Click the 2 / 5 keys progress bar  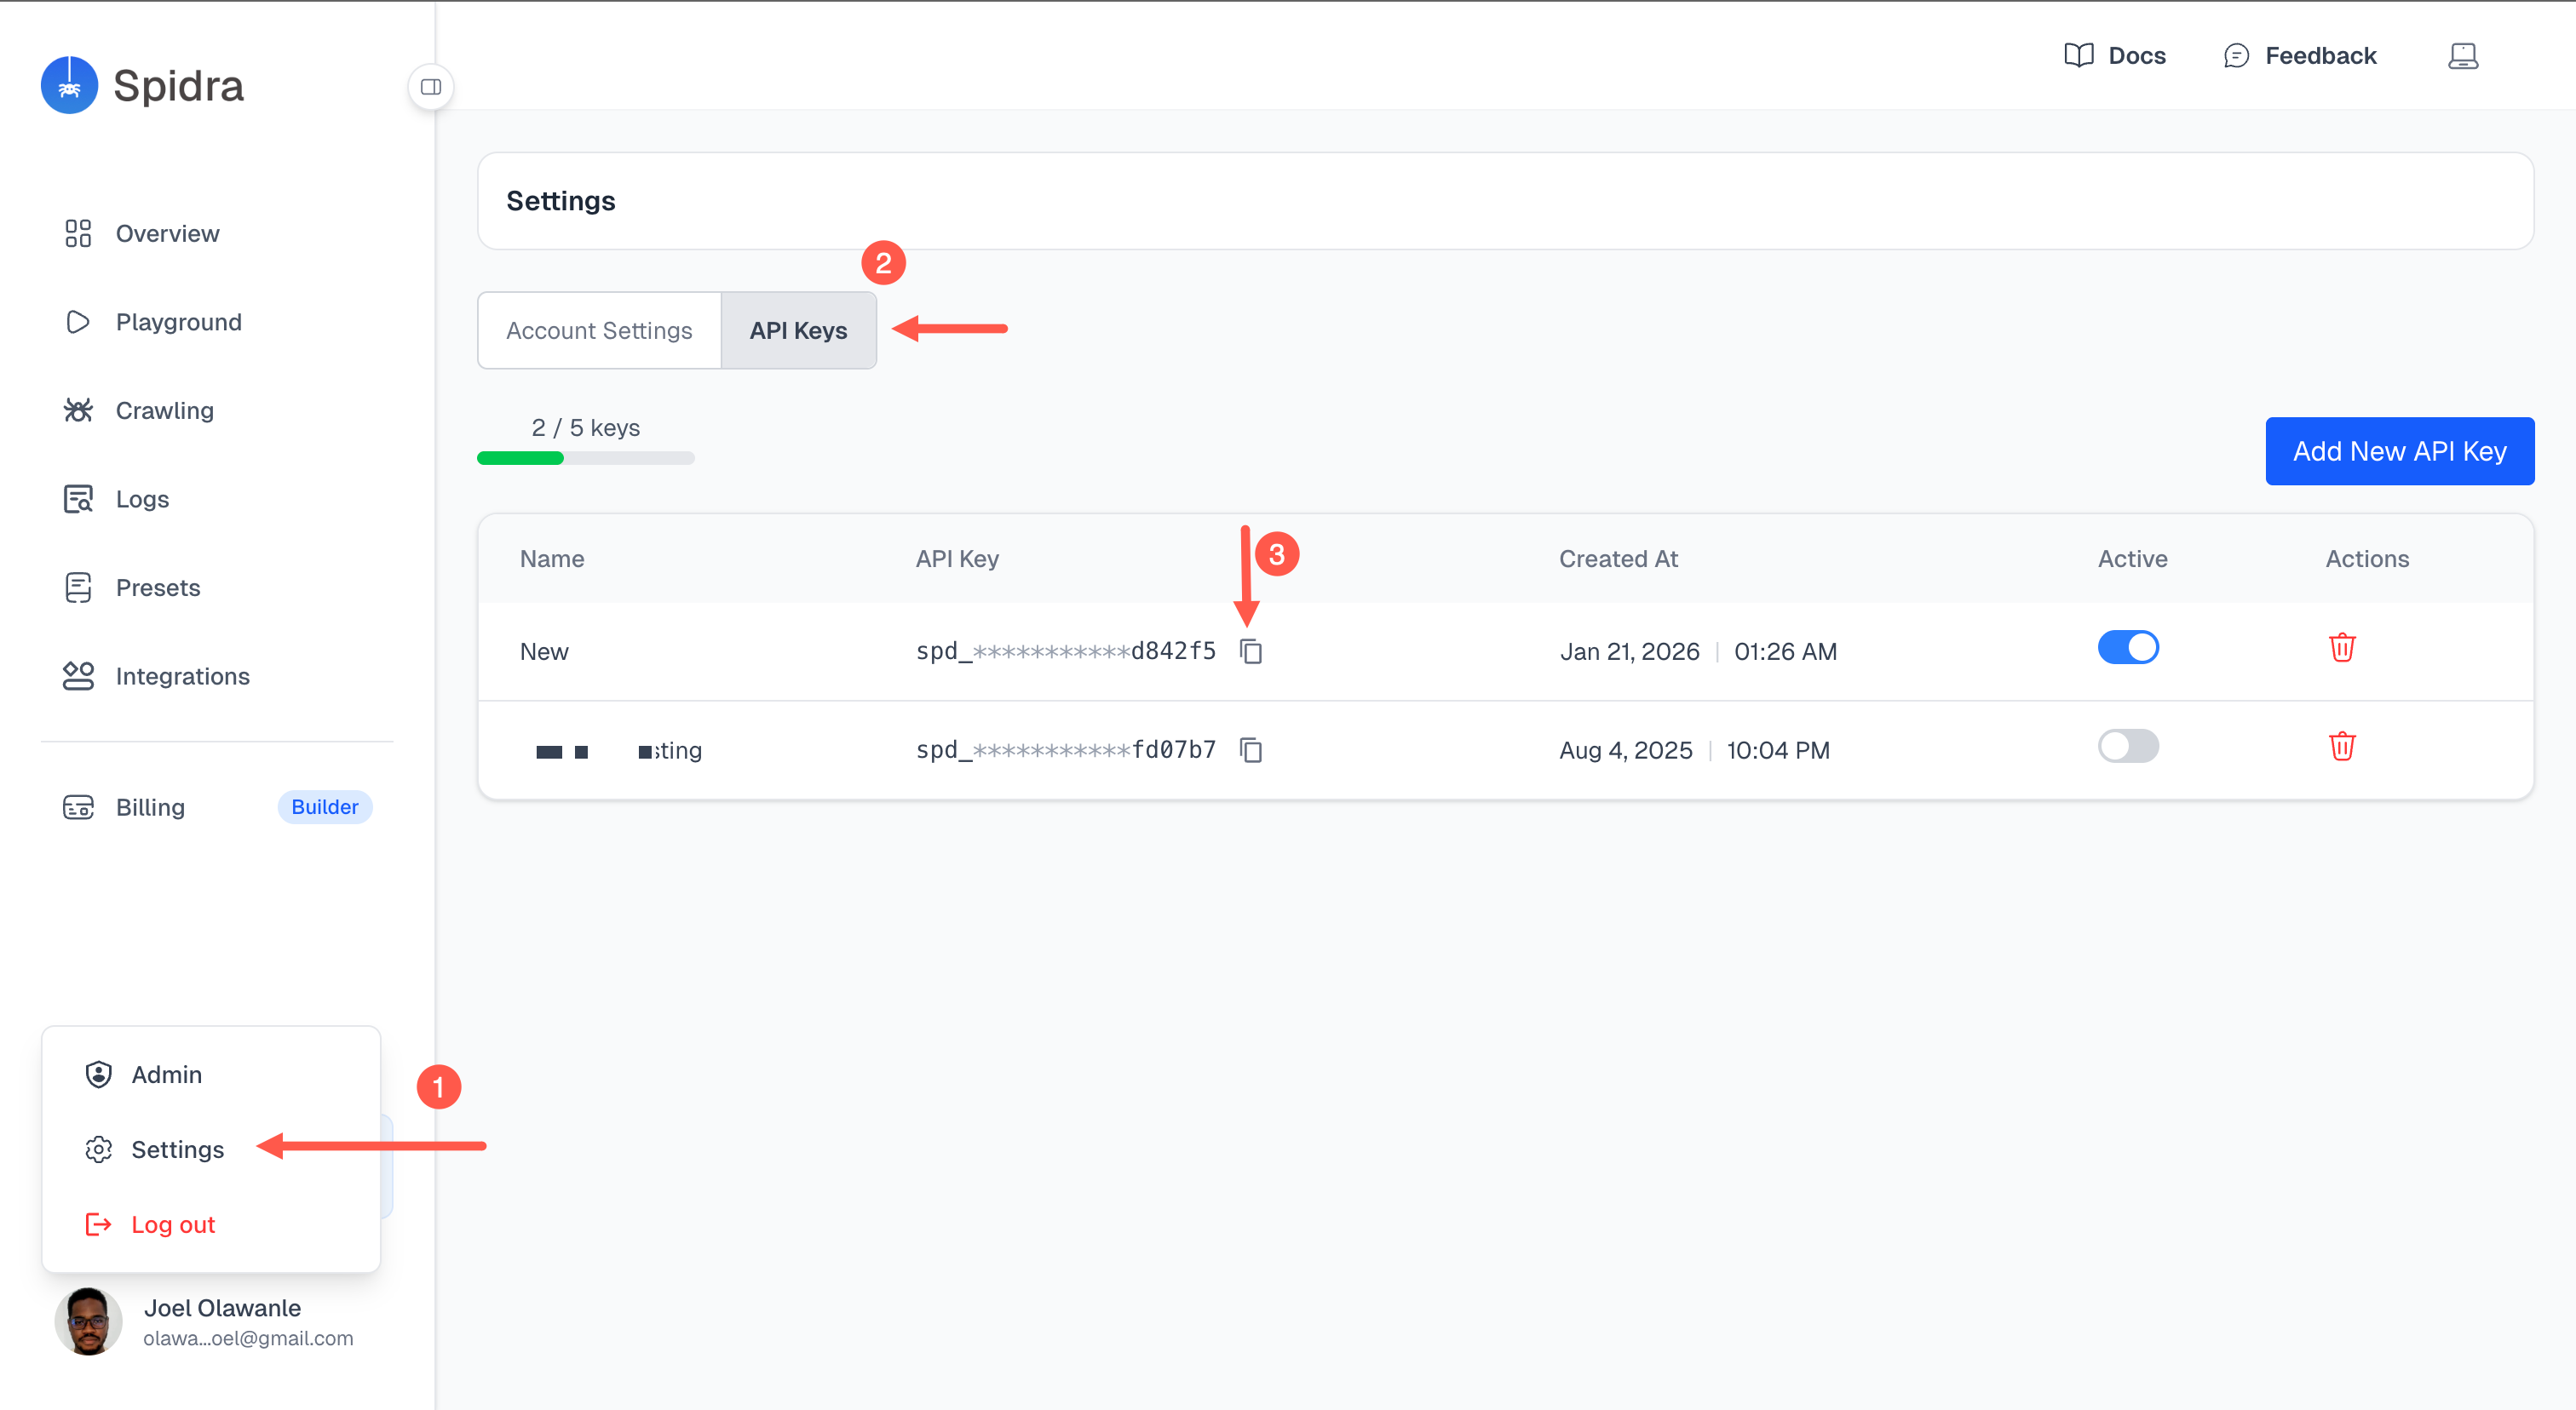point(585,458)
